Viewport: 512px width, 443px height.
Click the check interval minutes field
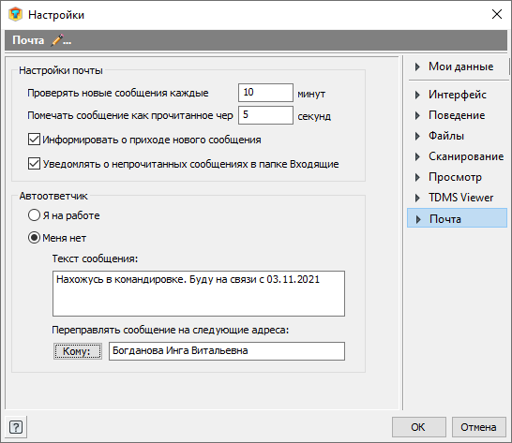click(265, 93)
